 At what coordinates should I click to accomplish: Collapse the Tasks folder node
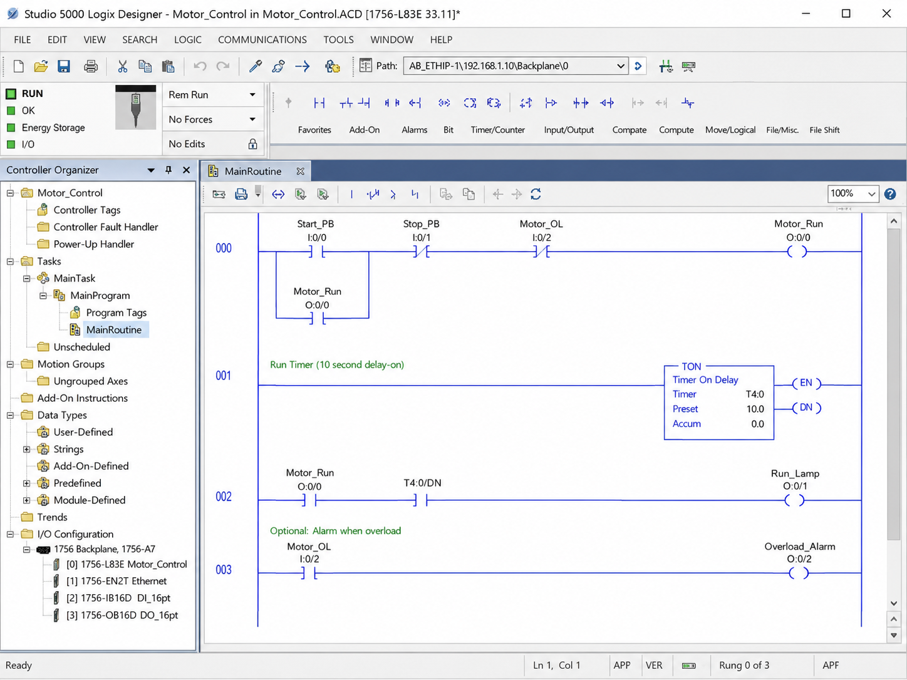click(x=10, y=261)
